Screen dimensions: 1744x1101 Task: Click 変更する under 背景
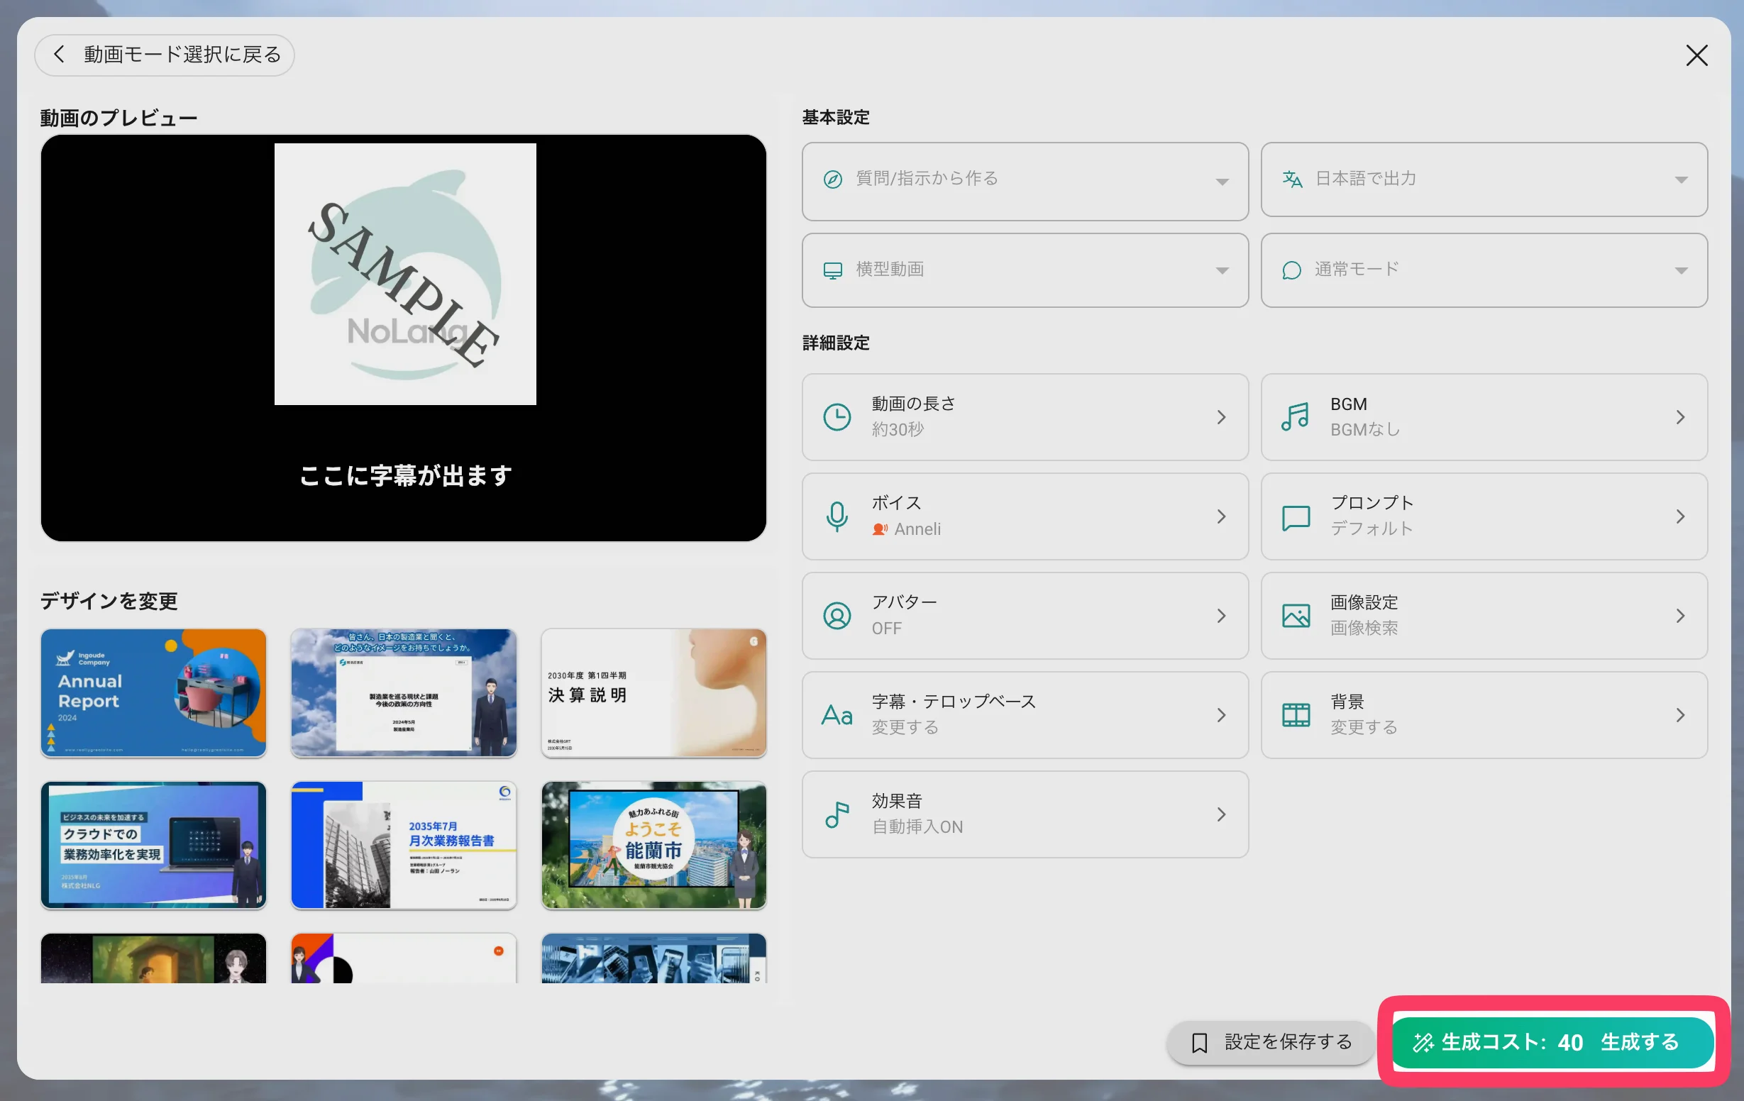pos(1364,727)
